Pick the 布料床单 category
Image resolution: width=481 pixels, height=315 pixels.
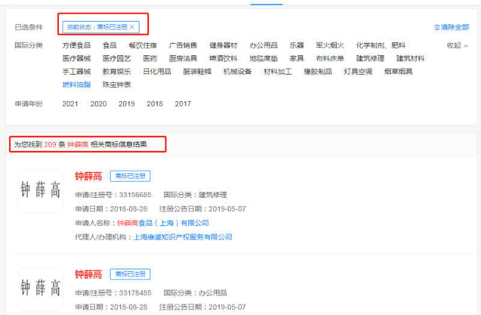tap(330, 58)
